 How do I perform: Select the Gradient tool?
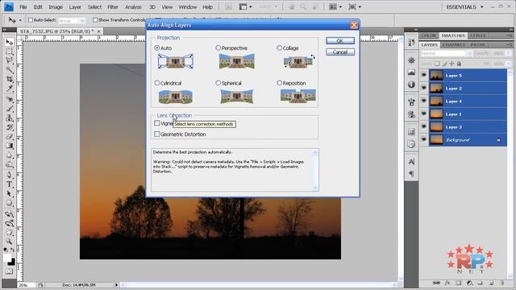point(9,146)
